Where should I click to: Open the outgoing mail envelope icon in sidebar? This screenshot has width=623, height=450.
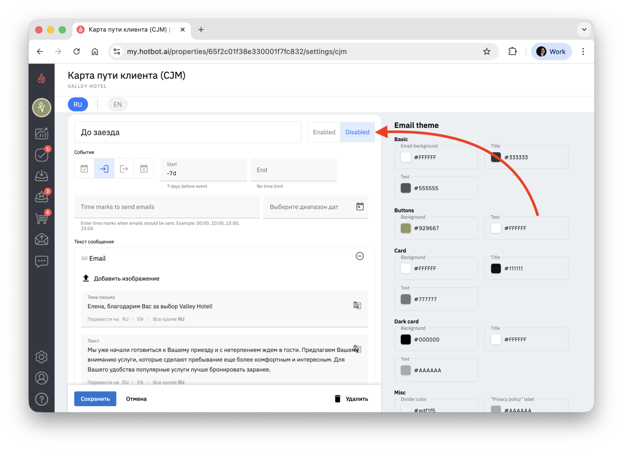42,239
